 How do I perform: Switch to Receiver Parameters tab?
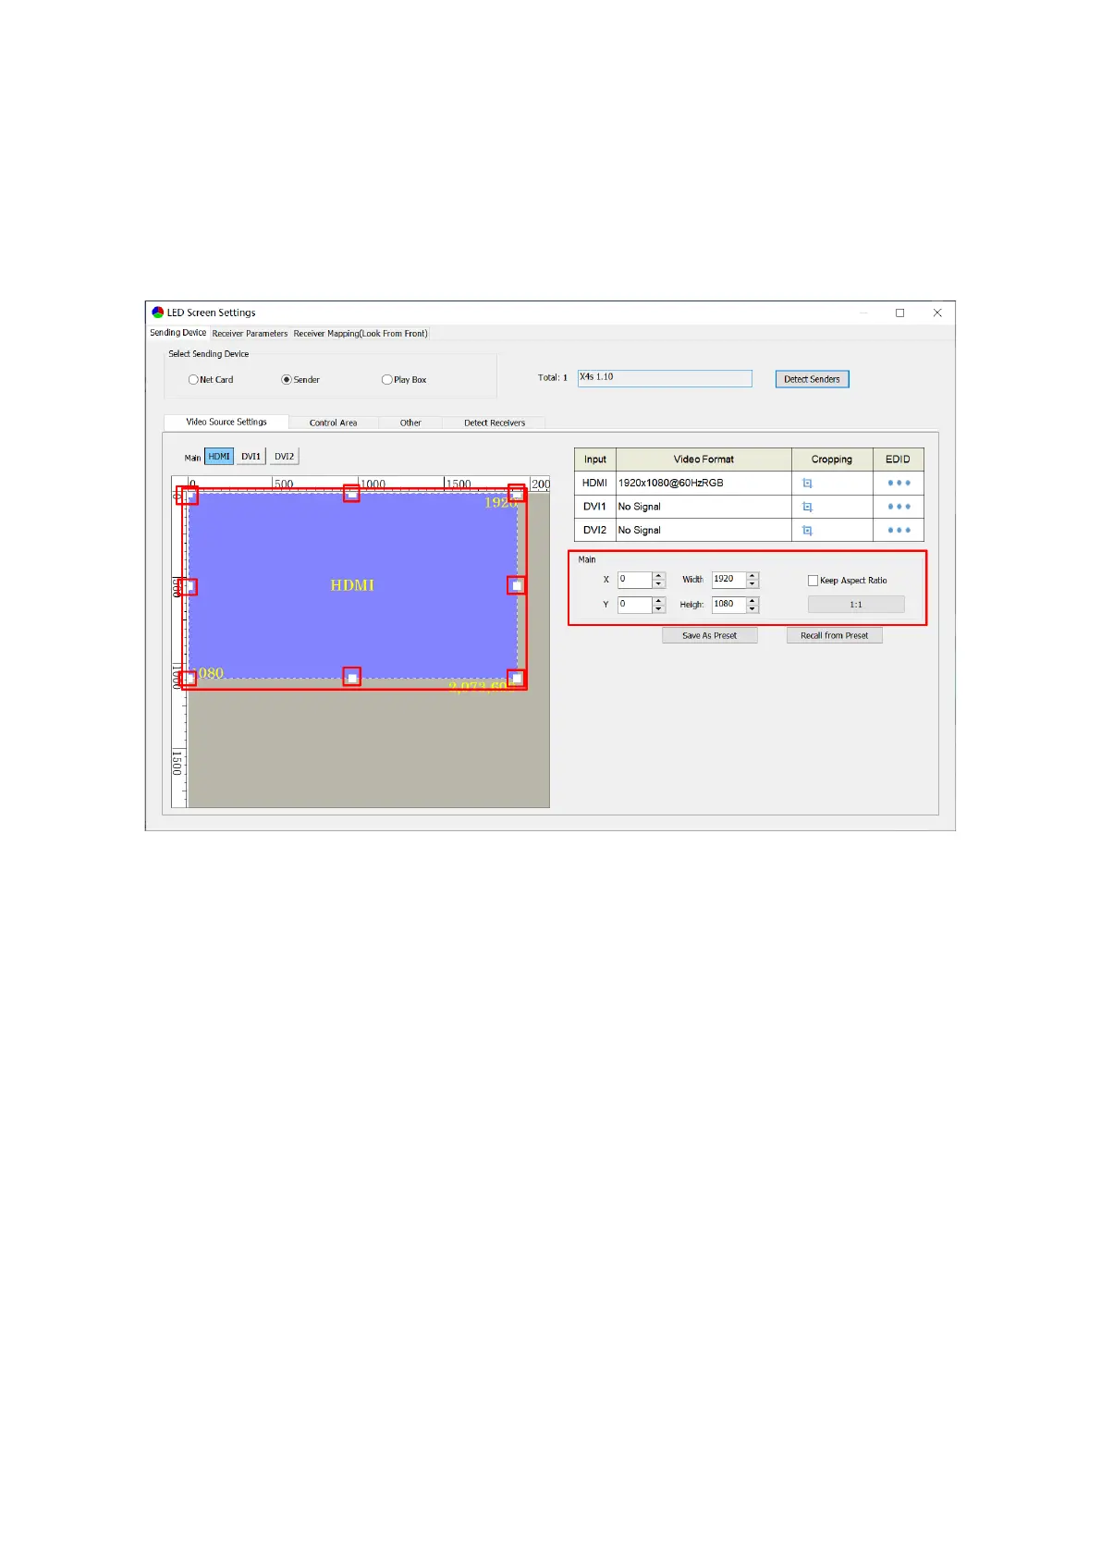tap(250, 334)
